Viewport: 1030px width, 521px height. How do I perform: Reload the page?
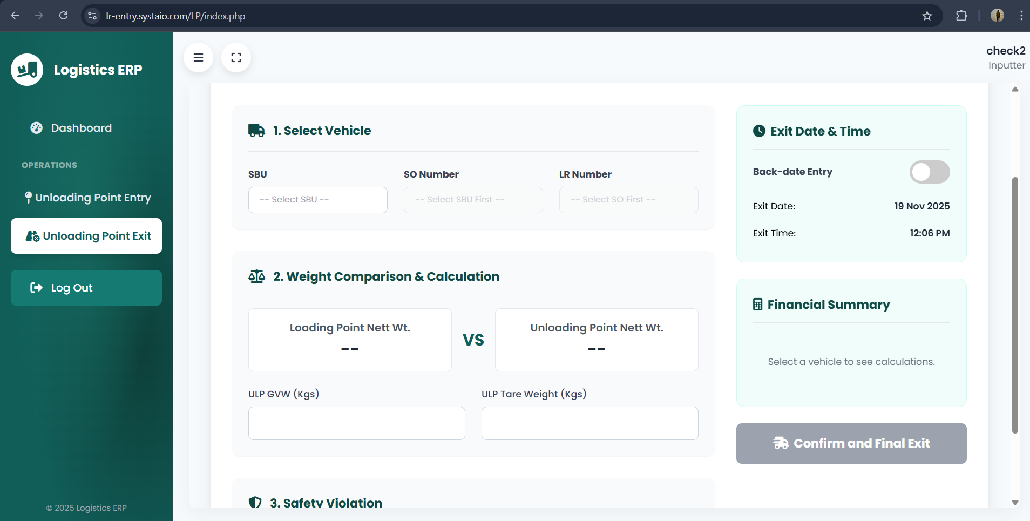pos(63,16)
